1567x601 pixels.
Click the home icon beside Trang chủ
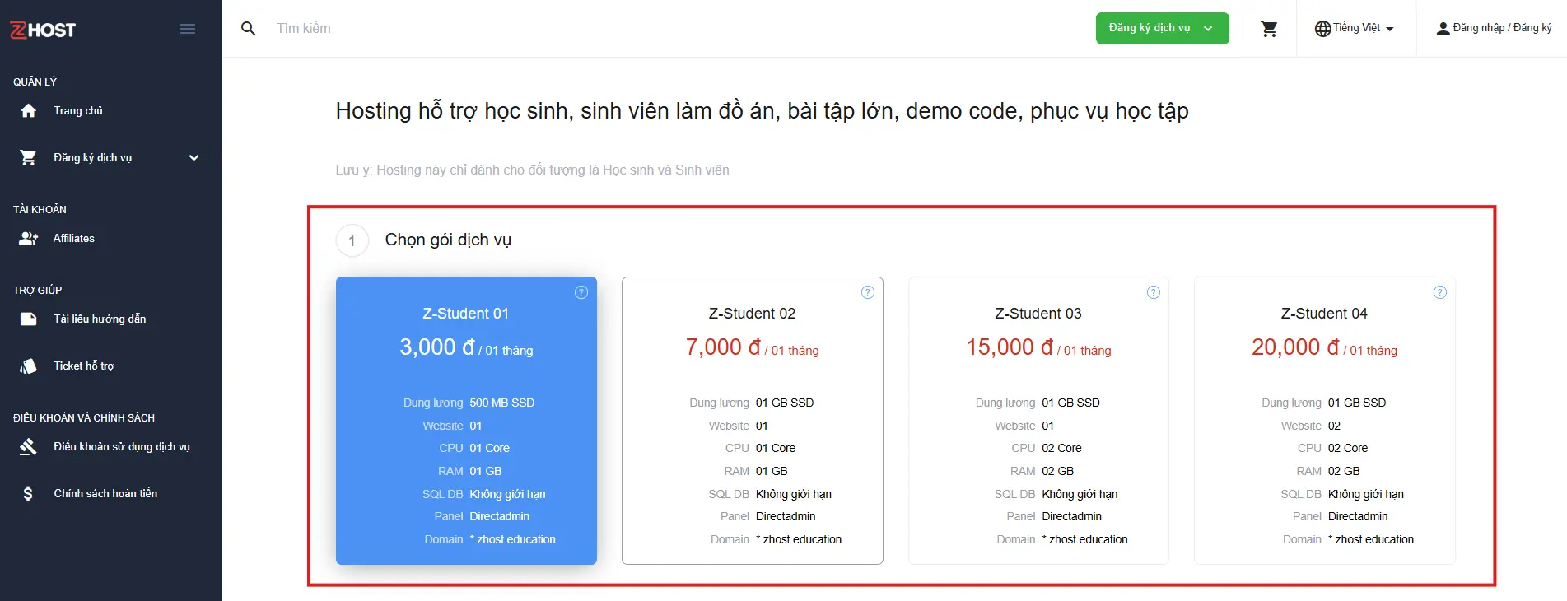click(28, 110)
